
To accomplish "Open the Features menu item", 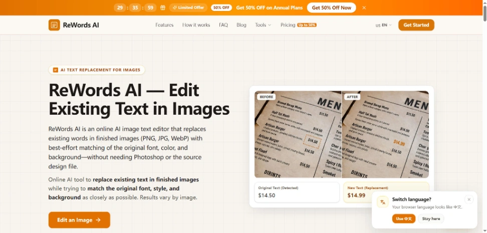I will (x=164, y=25).
